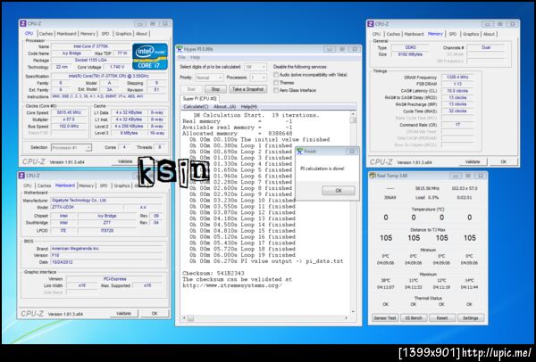Click the down arrow of Super PI vertical scrollbar
536x362 pixels.
[x=353, y=312]
